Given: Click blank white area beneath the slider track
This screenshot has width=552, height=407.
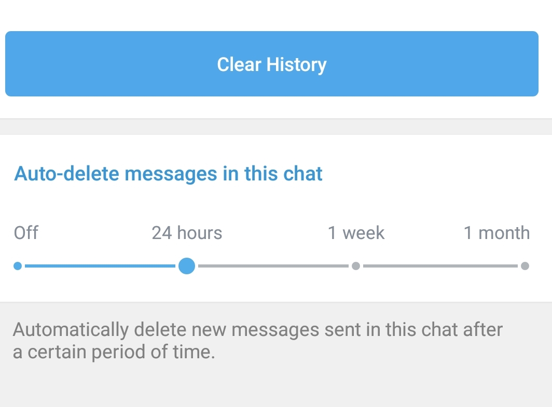Looking at the screenshot, I should tap(276, 288).
